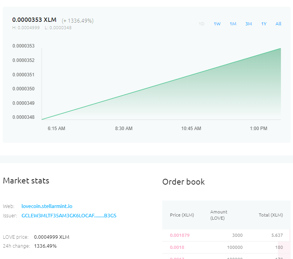Click the 24h change 1336.49% value
Image resolution: width=293 pixels, height=259 pixels.
[45, 246]
